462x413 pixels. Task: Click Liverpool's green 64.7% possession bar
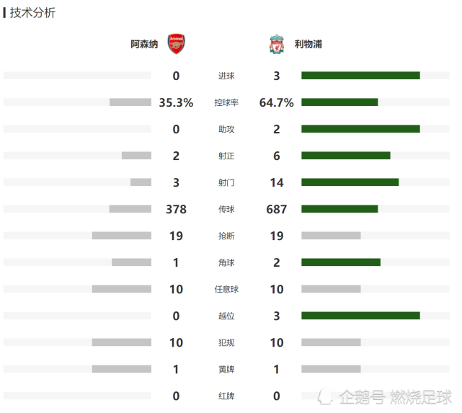(x=339, y=102)
